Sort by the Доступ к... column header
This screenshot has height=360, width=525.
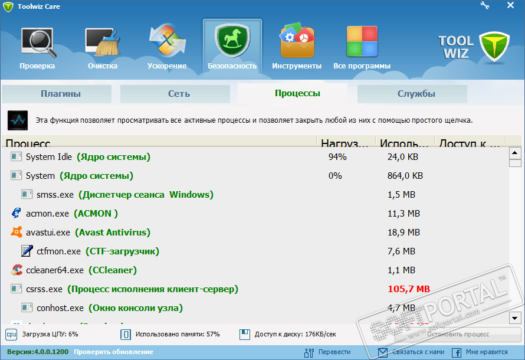click(470, 142)
